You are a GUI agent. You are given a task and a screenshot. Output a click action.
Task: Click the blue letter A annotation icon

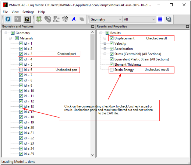[x=74, y=19]
